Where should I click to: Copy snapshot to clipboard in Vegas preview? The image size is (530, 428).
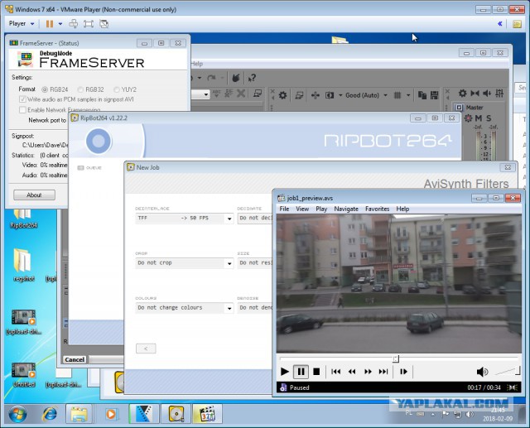coord(422,95)
